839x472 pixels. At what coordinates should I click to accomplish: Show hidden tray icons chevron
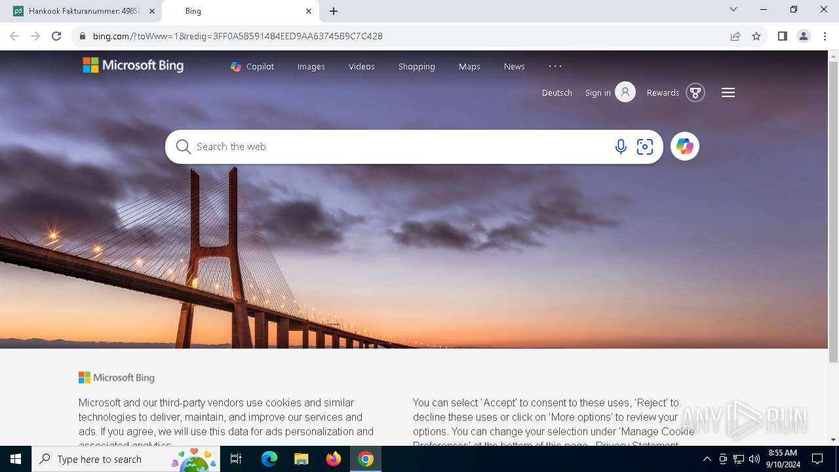(x=707, y=459)
